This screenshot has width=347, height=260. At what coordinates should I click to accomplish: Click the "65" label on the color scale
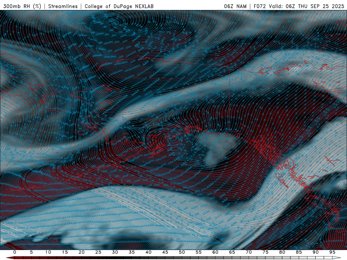click(x=232, y=252)
